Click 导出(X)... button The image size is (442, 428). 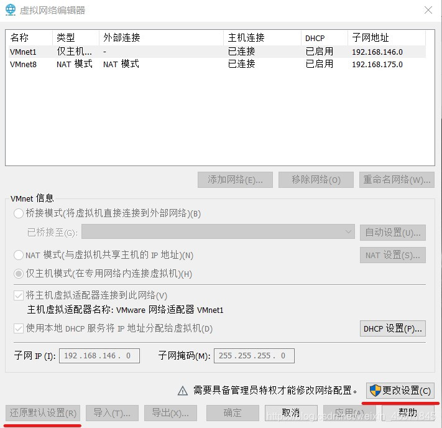(x=170, y=413)
